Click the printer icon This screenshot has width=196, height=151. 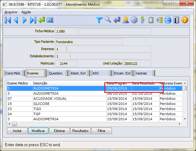[x=168, y=20]
